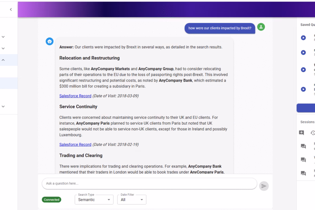Click the blue button below saved queries
The image size is (315, 210).
306,108
